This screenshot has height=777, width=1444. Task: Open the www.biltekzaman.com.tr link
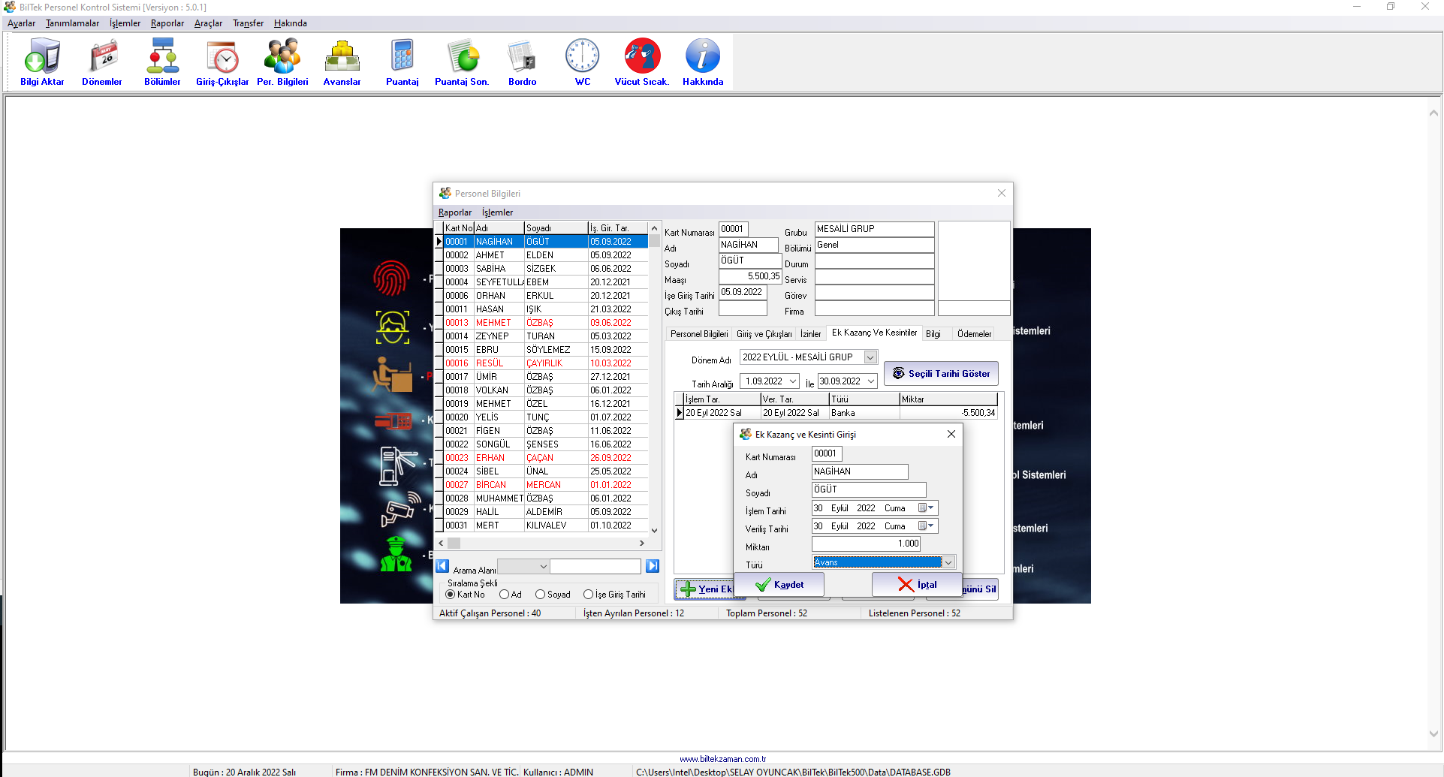pyautogui.click(x=722, y=759)
